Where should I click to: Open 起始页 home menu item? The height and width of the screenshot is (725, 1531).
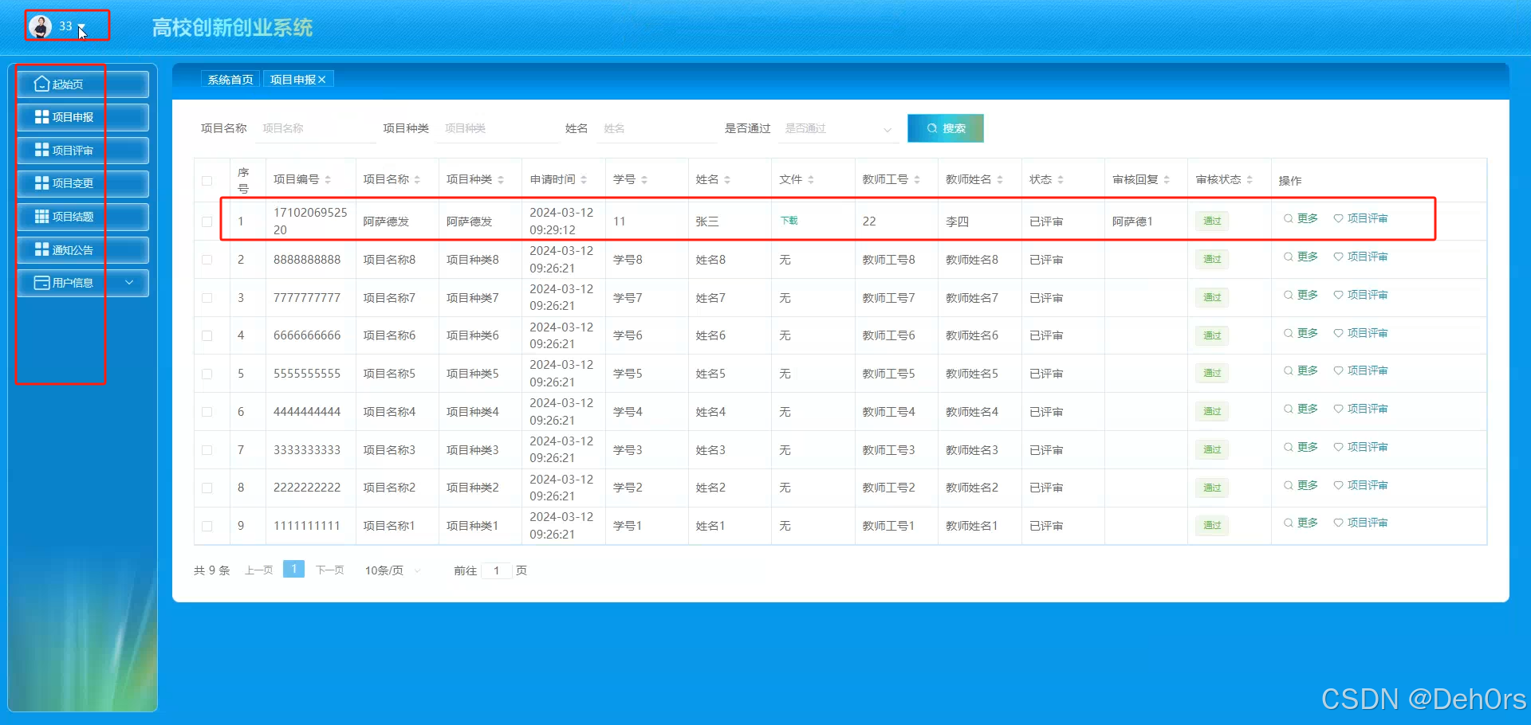82,84
